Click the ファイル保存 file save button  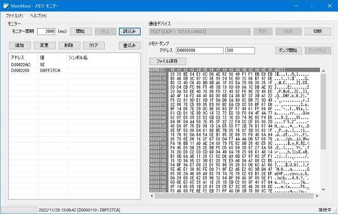[168, 61]
